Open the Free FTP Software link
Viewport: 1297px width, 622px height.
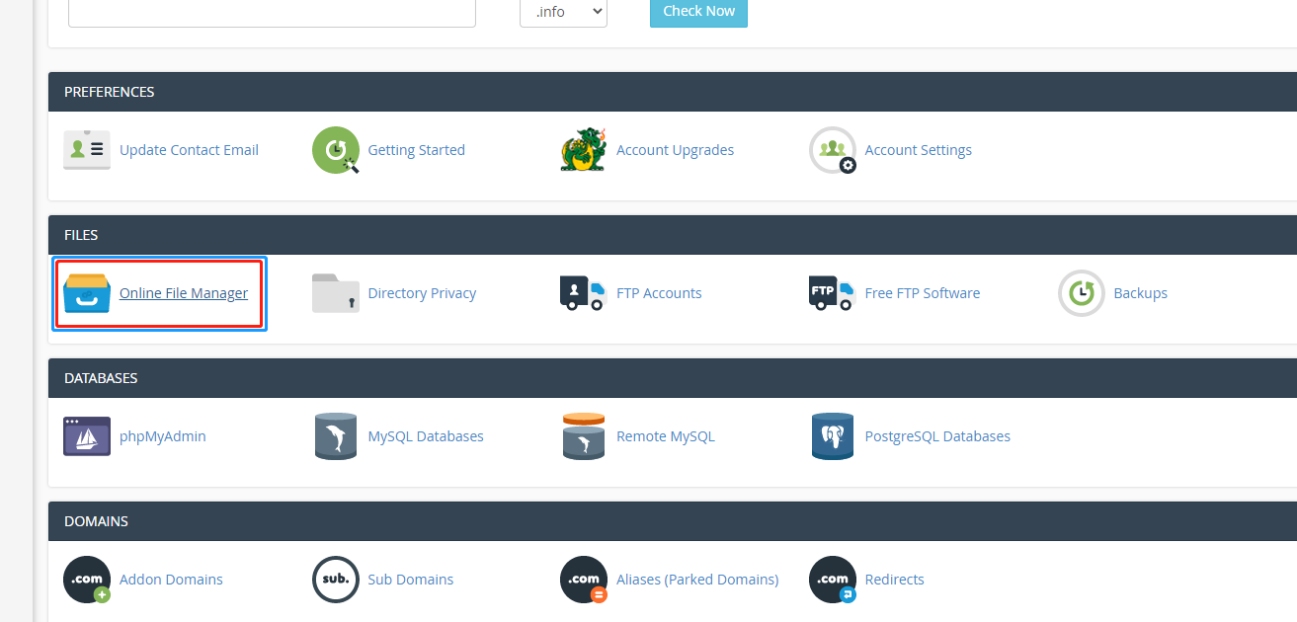tap(922, 293)
